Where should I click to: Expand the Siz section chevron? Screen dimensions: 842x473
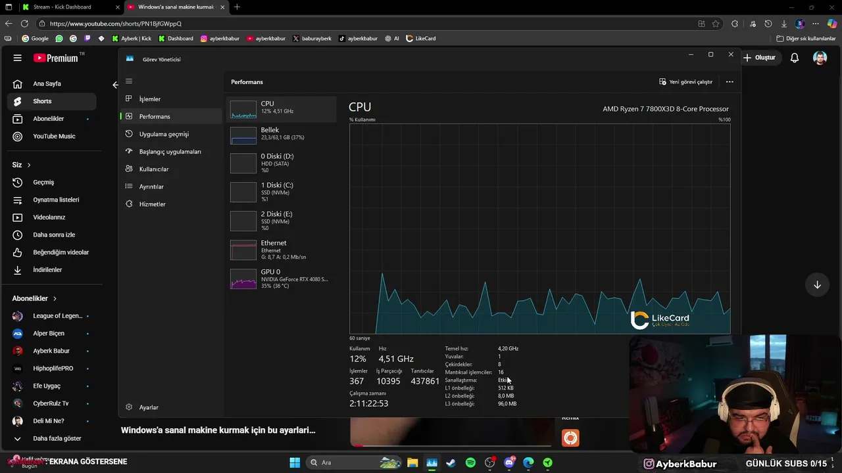pos(29,165)
